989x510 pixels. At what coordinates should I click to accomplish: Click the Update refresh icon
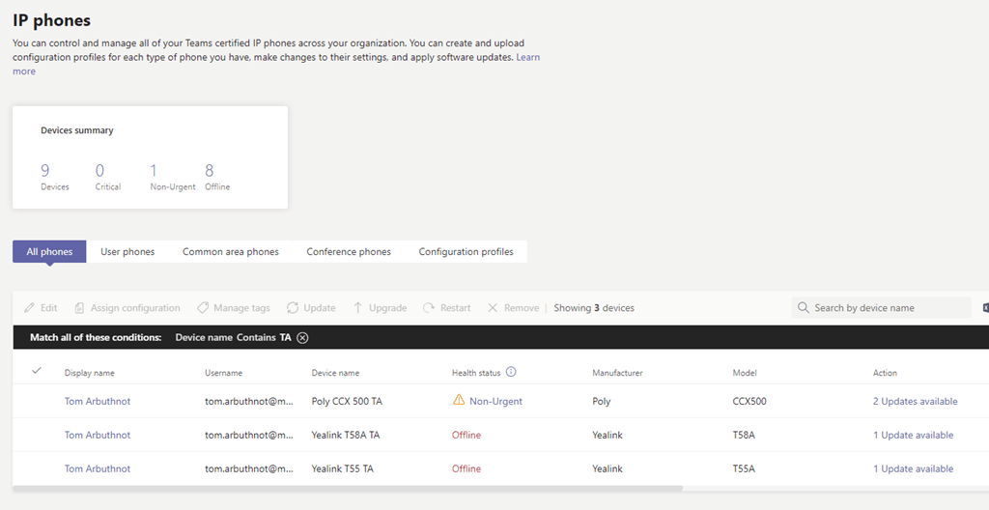293,308
